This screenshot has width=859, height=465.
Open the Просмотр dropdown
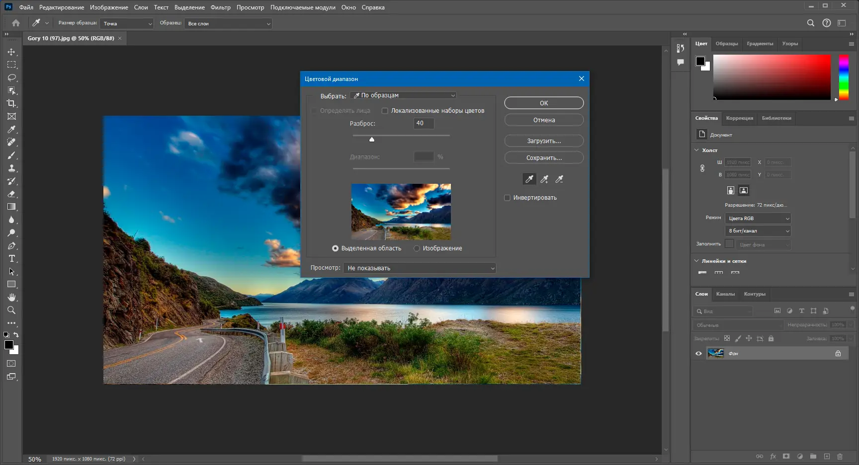click(420, 268)
